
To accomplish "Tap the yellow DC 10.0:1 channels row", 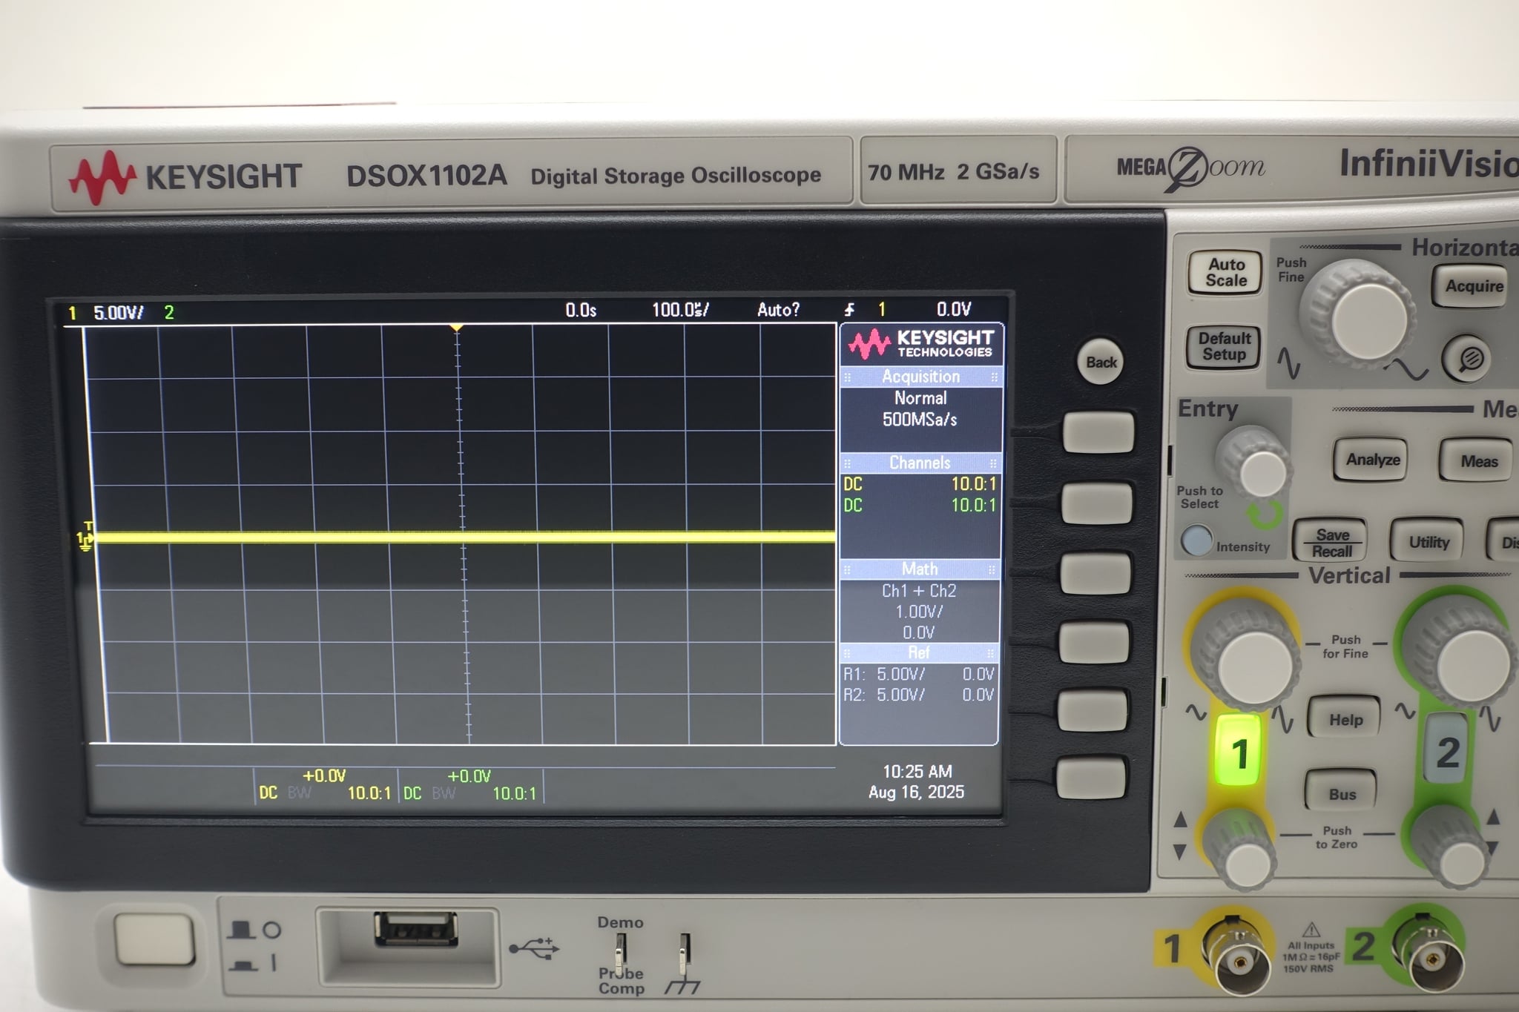I will tap(920, 484).
